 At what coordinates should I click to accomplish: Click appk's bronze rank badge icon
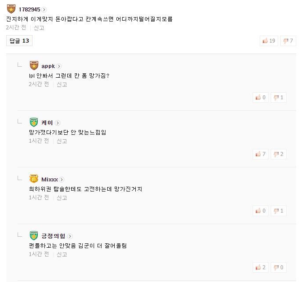click(34, 66)
